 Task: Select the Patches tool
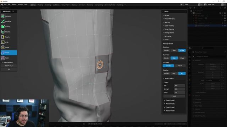coord(9,32)
